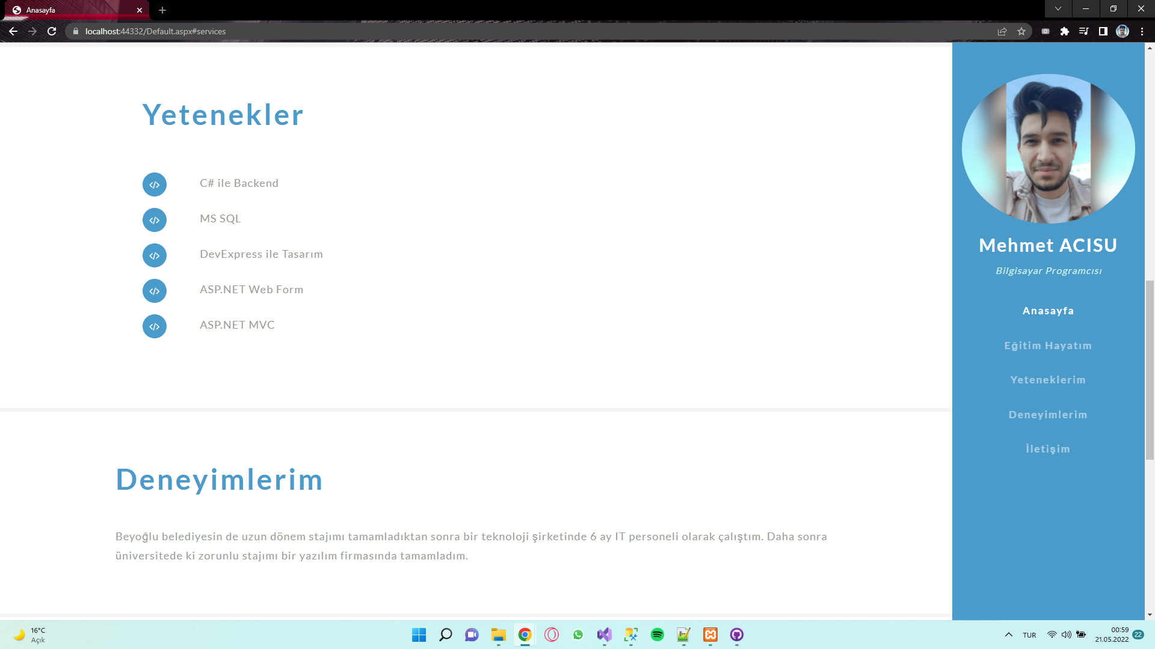This screenshot has height=649, width=1155.
Task: Show hidden system tray icons
Action: tap(1009, 635)
